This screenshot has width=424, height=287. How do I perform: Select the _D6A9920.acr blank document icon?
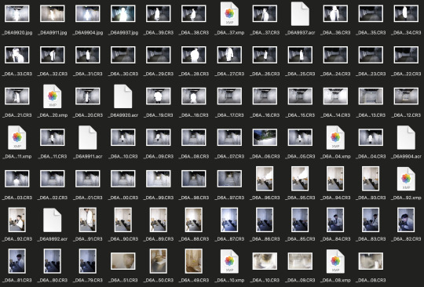pyautogui.click(x=123, y=96)
